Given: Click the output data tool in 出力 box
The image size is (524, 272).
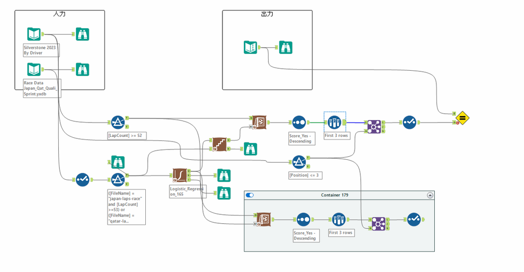Looking at the screenshot, I should (250, 47).
